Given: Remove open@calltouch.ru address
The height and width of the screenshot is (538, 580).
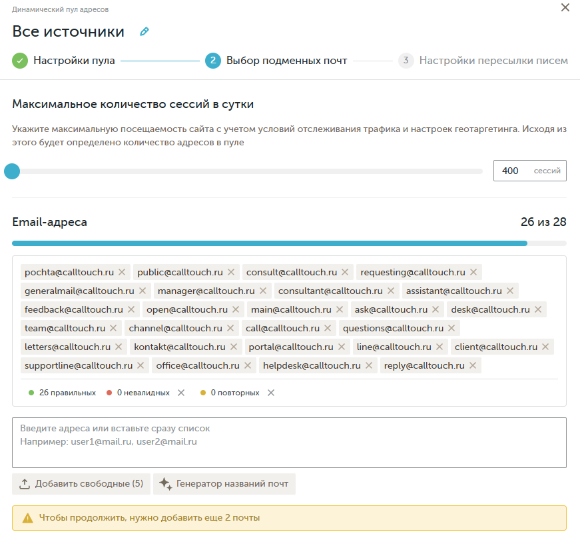Looking at the screenshot, I should [236, 309].
